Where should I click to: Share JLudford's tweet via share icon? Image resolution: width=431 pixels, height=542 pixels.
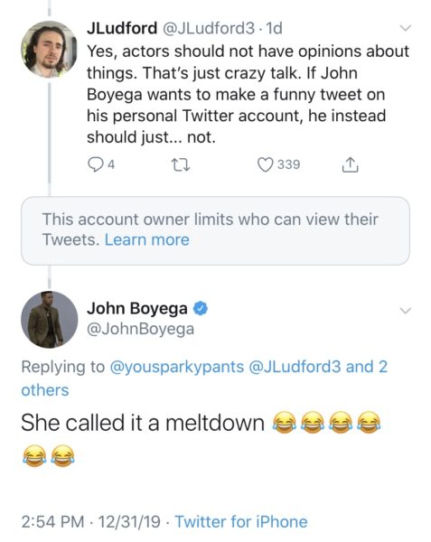(x=350, y=164)
